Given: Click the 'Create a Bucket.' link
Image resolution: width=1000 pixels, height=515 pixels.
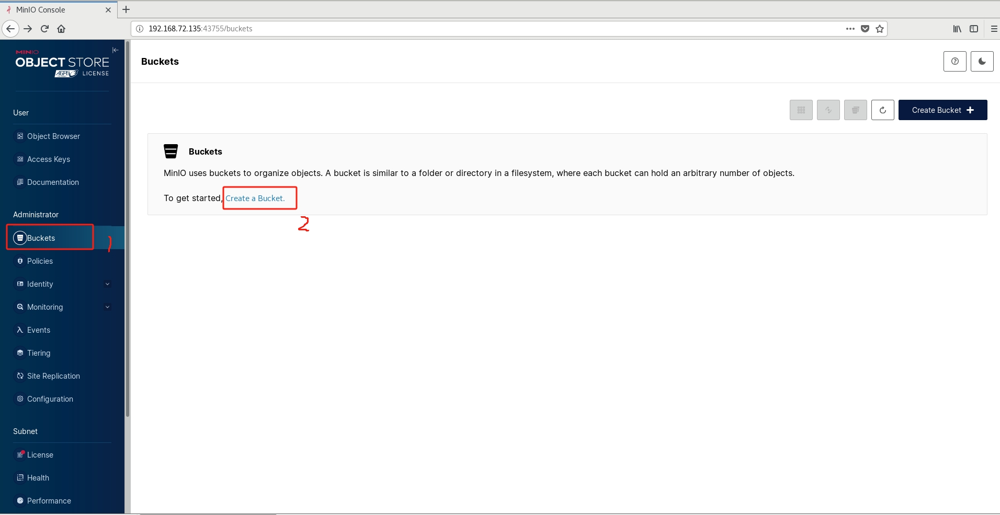Looking at the screenshot, I should tap(255, 198).
